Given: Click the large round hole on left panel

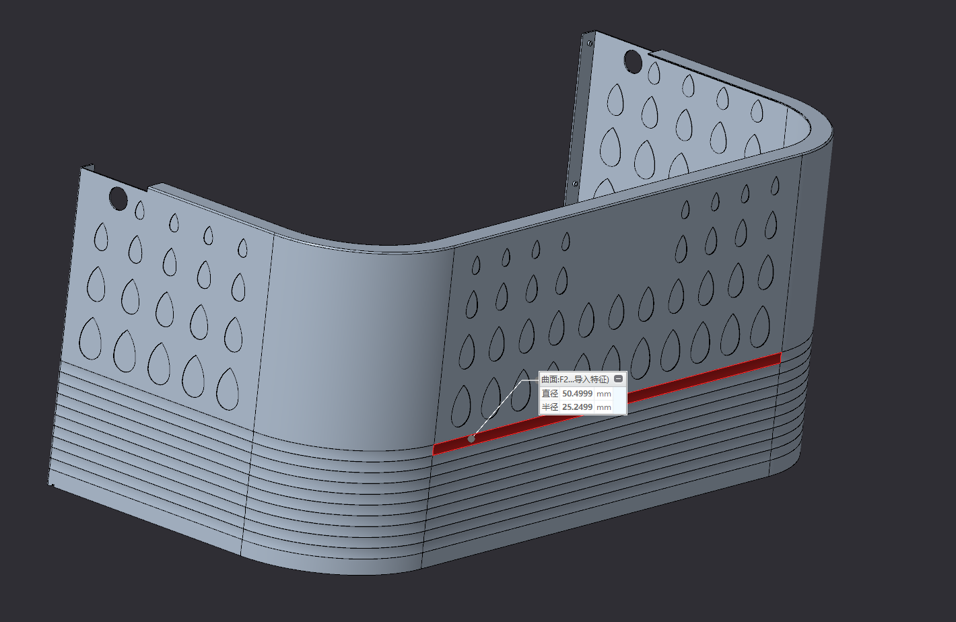Looking at the screenshot, I should point(118,198).
